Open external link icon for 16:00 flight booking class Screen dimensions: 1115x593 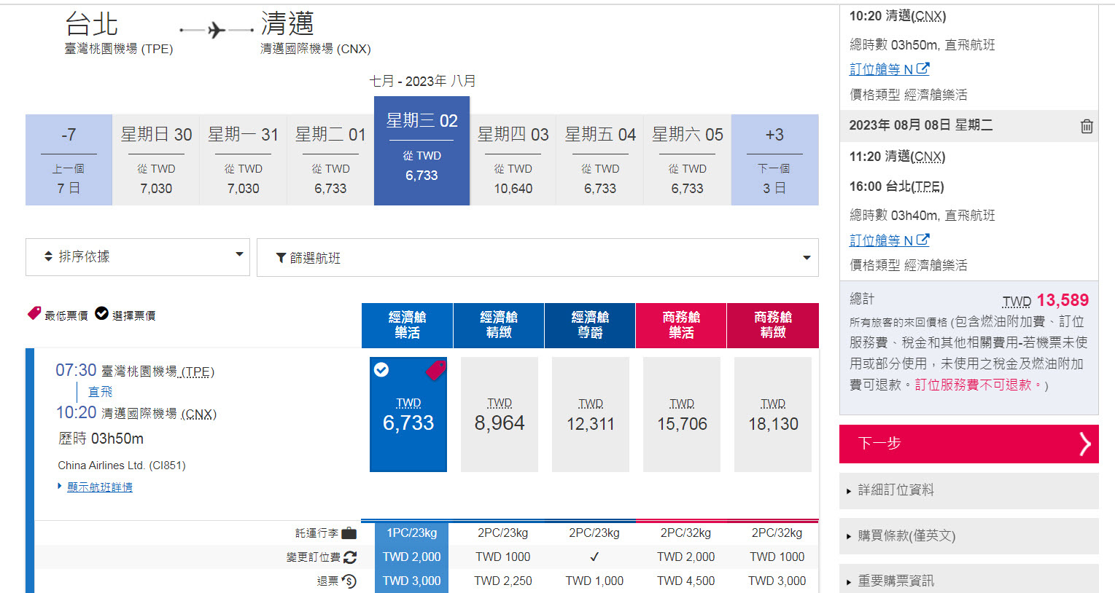[922, 240]
